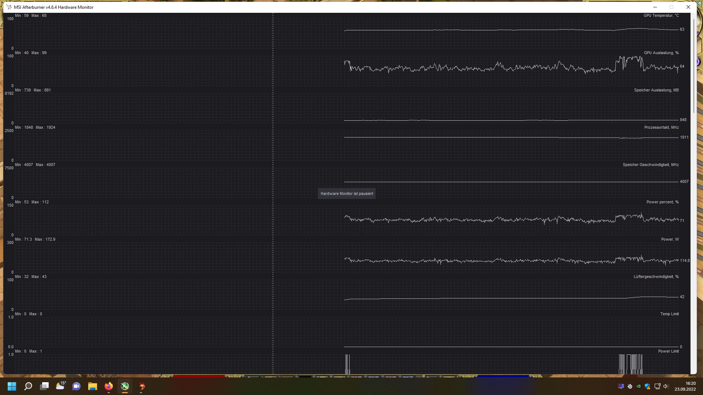Open the Teams Chat taskbar icon
Screen dimensions: 703x395
coord(77,386)
